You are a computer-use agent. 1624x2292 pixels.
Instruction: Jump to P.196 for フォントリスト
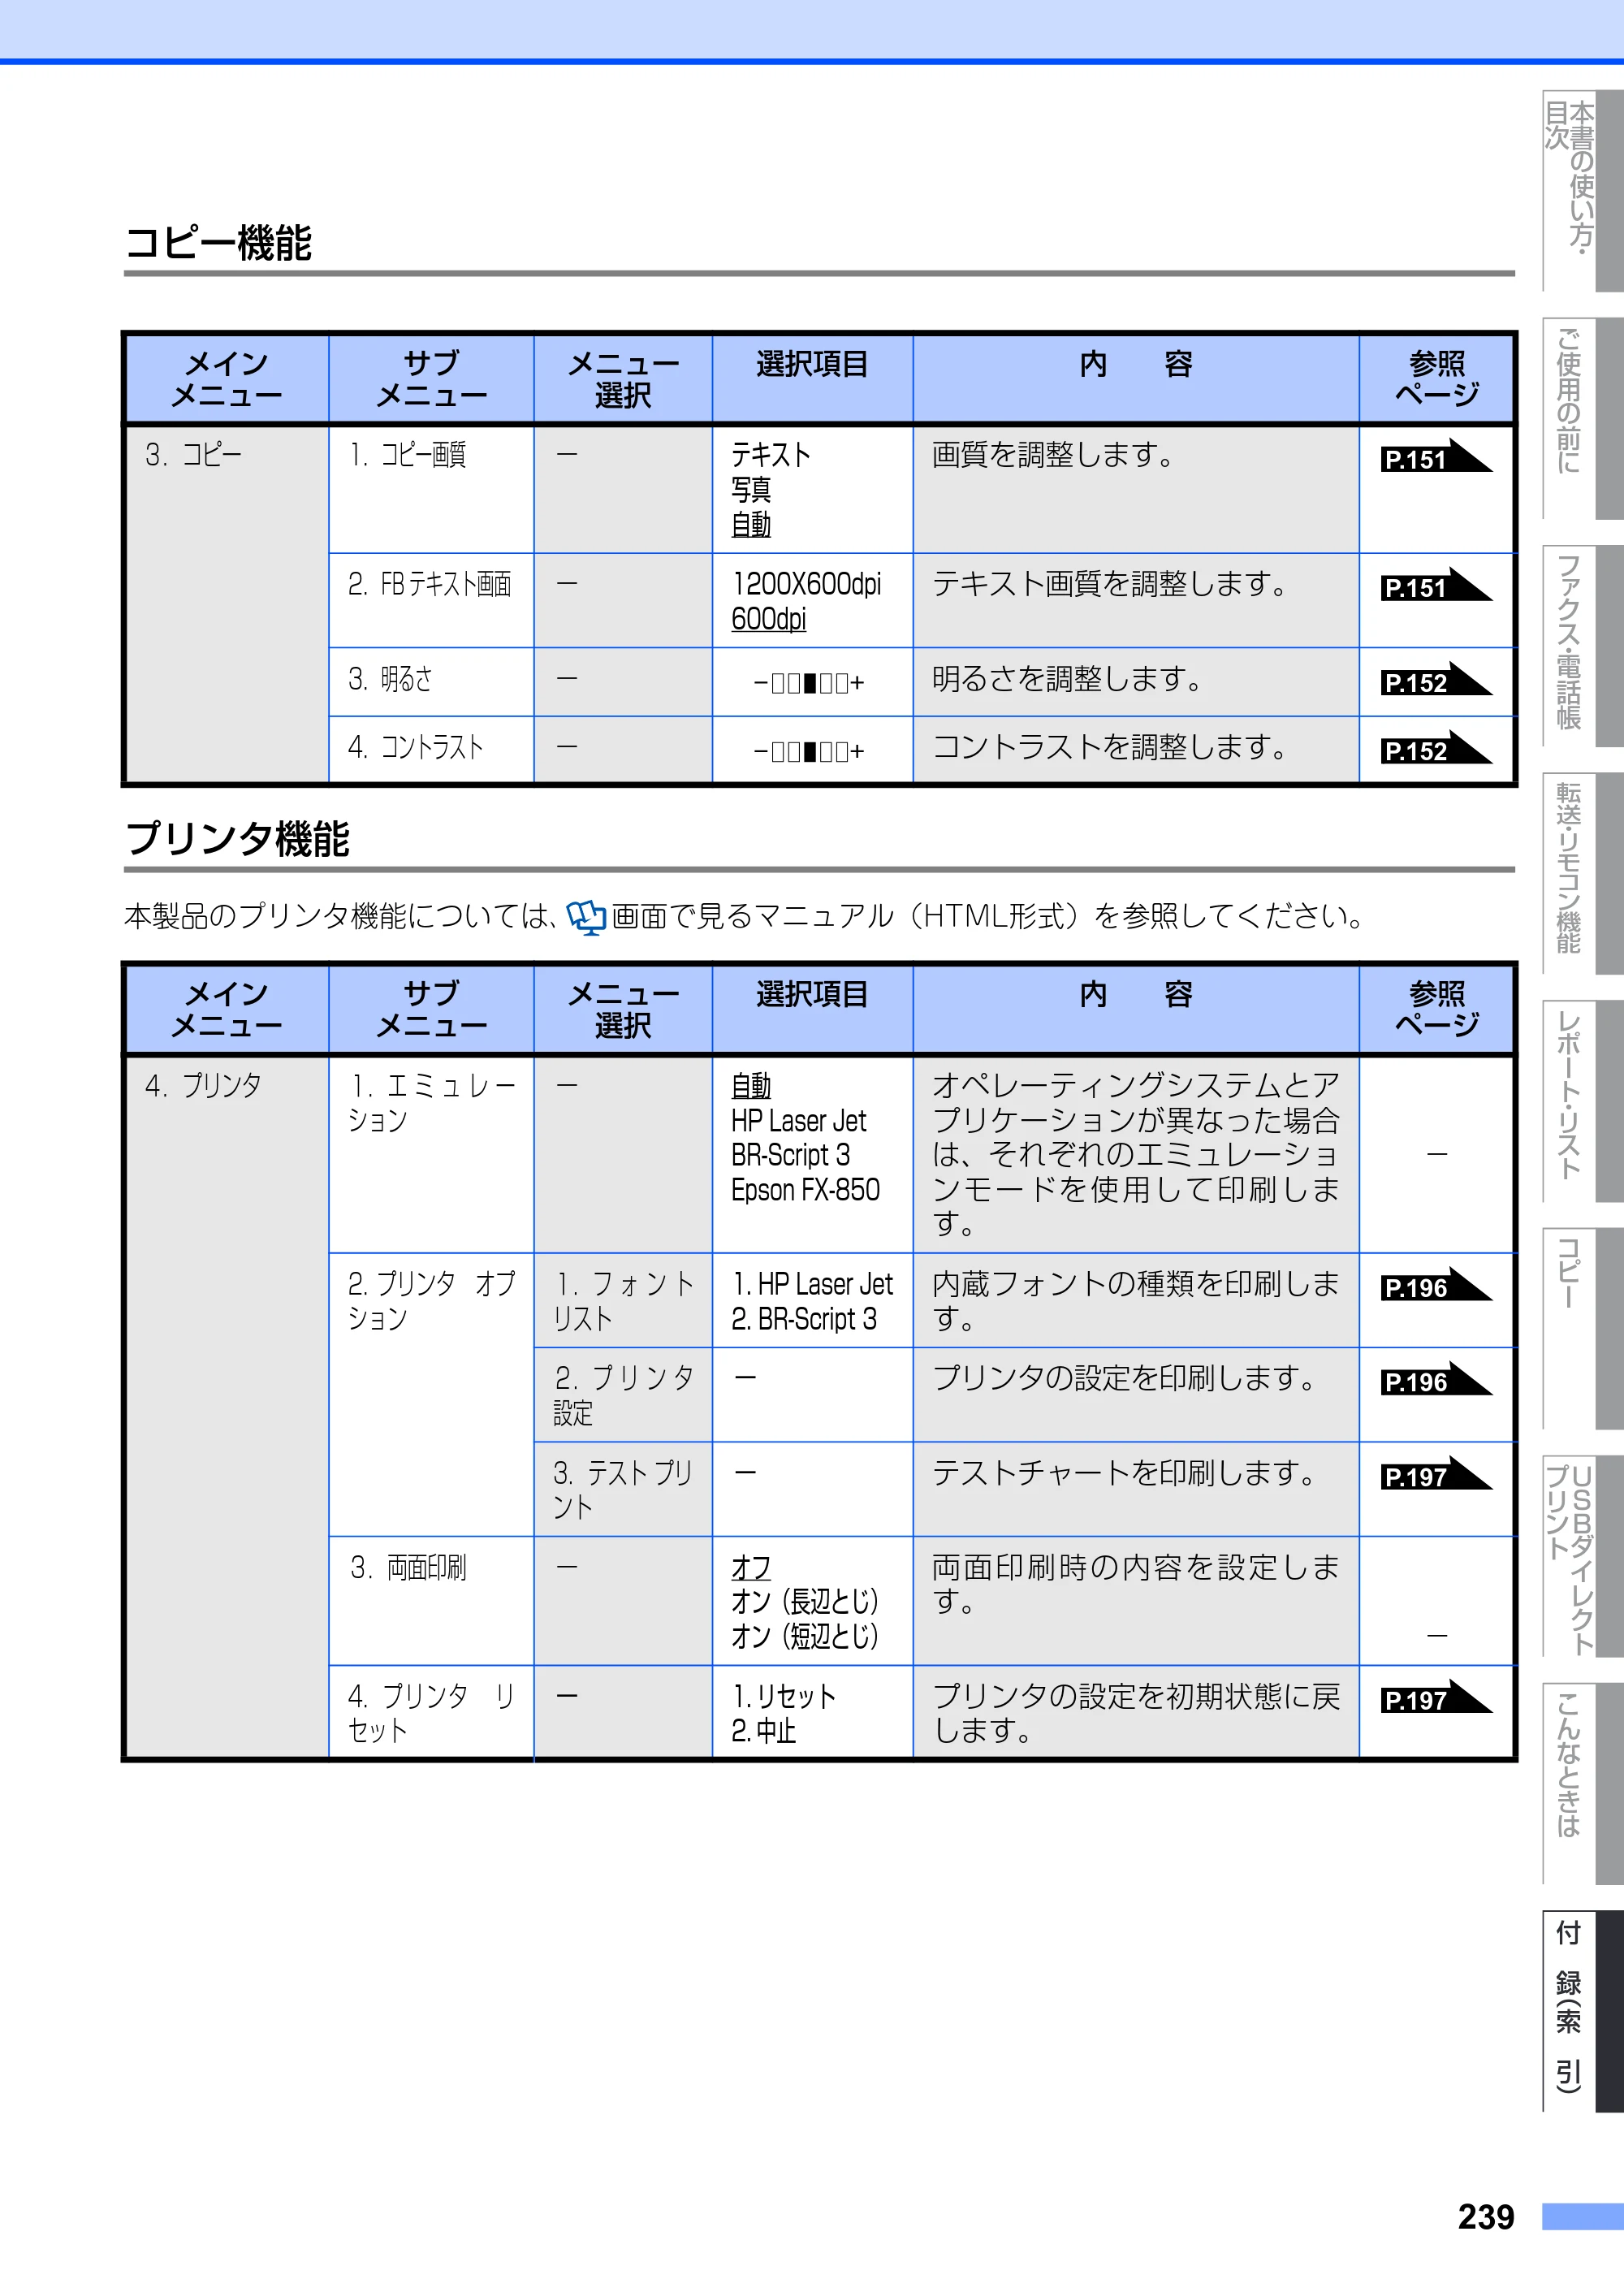coord(1436,1285)
